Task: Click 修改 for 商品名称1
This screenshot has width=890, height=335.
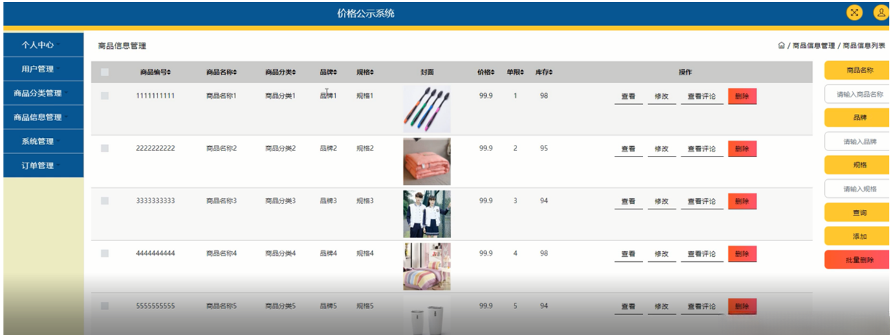Action: pos(662,96)
